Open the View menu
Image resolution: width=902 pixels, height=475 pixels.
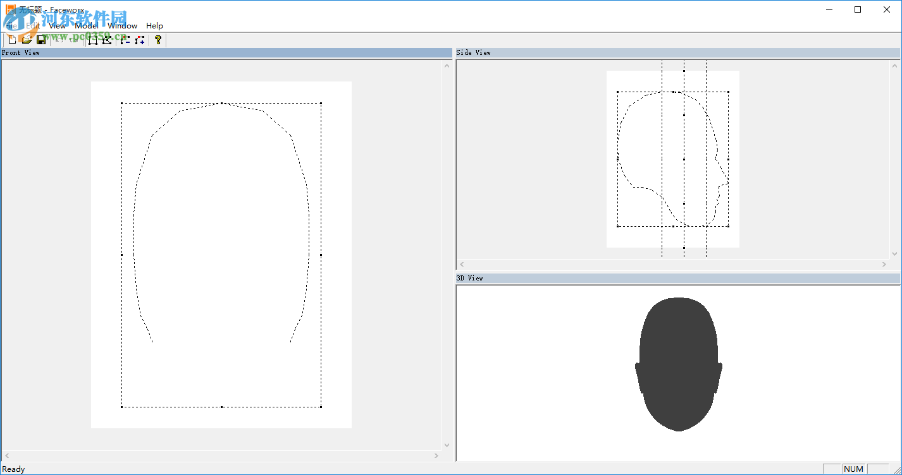pos(56,25)
